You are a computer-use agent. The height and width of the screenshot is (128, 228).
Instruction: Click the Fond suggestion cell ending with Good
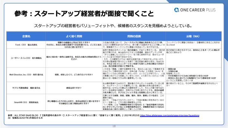(193, 45)
